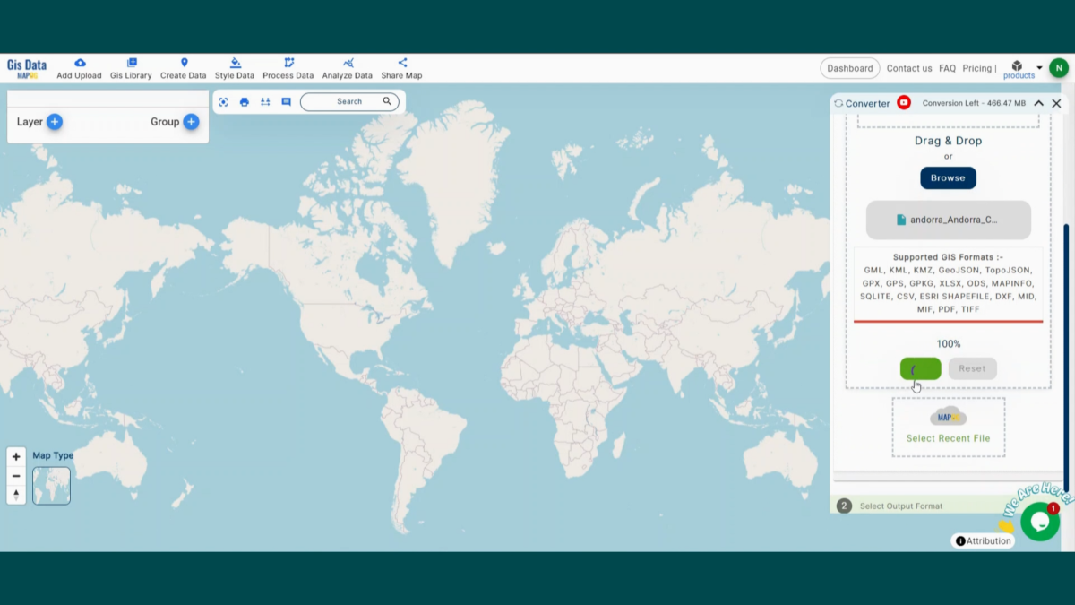
Task: Select the Style Data tool
Action: (234, 67)
